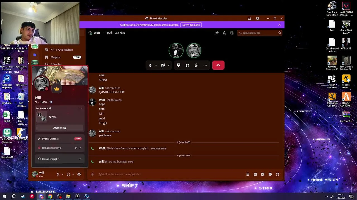Viewport: 357px width, 200px height.
Task: Open GIF picker
Action: [x=255, y=174]
